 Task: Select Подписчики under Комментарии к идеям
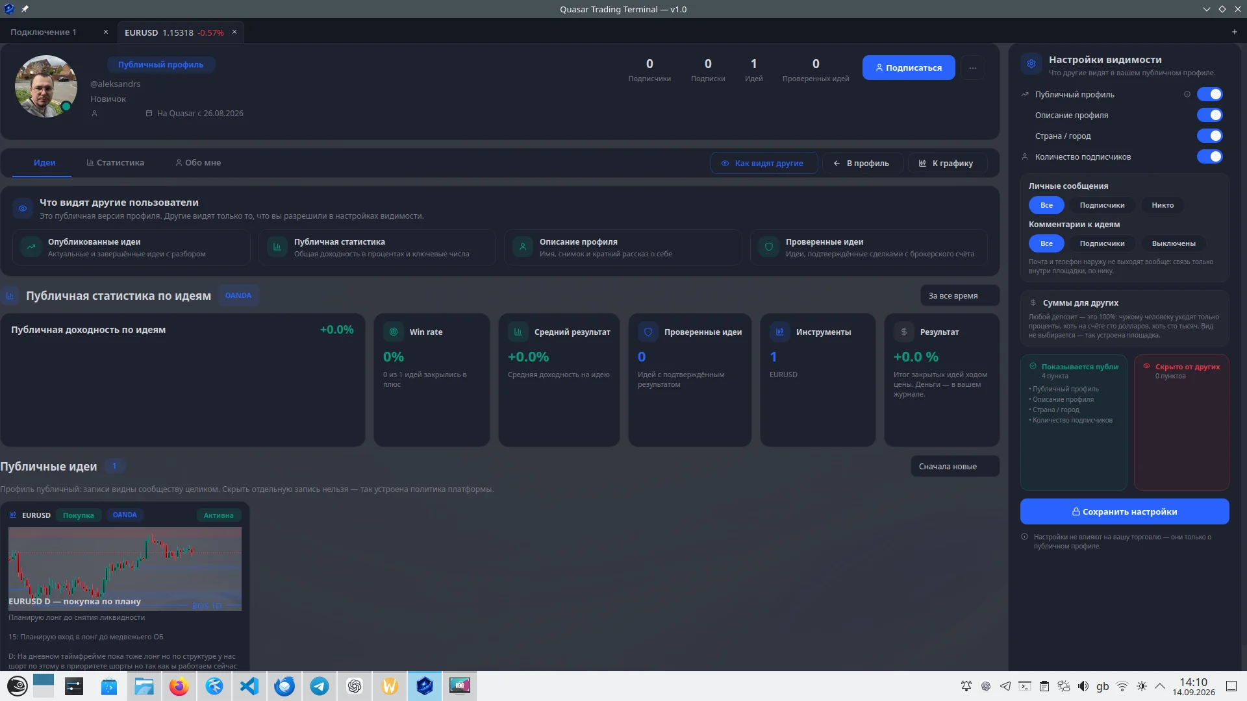point(1102,243)
